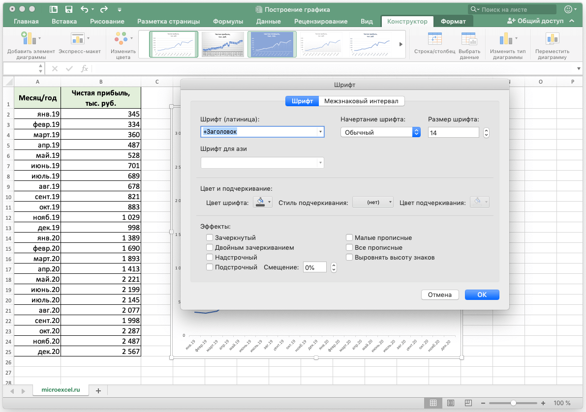The image size is (586, 412).
Task: Switch to Normal view icon
Action: tap(433, 403)
